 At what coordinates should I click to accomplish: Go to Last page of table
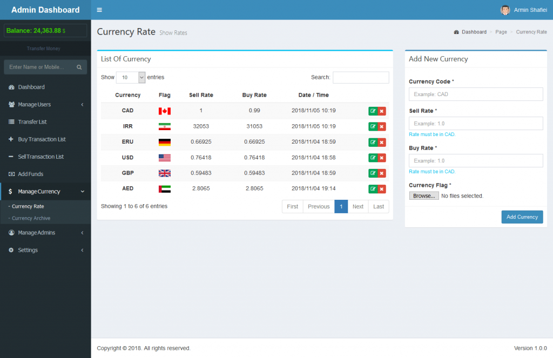[x=379, y=207]
